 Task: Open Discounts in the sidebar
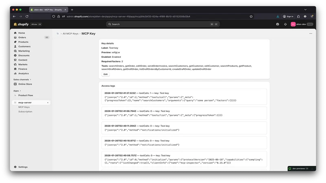(24, 55)
